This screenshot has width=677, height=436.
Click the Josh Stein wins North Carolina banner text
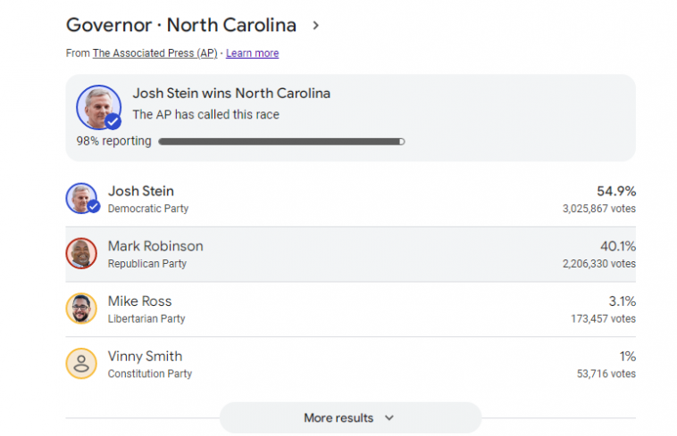[x=231, y=94]
